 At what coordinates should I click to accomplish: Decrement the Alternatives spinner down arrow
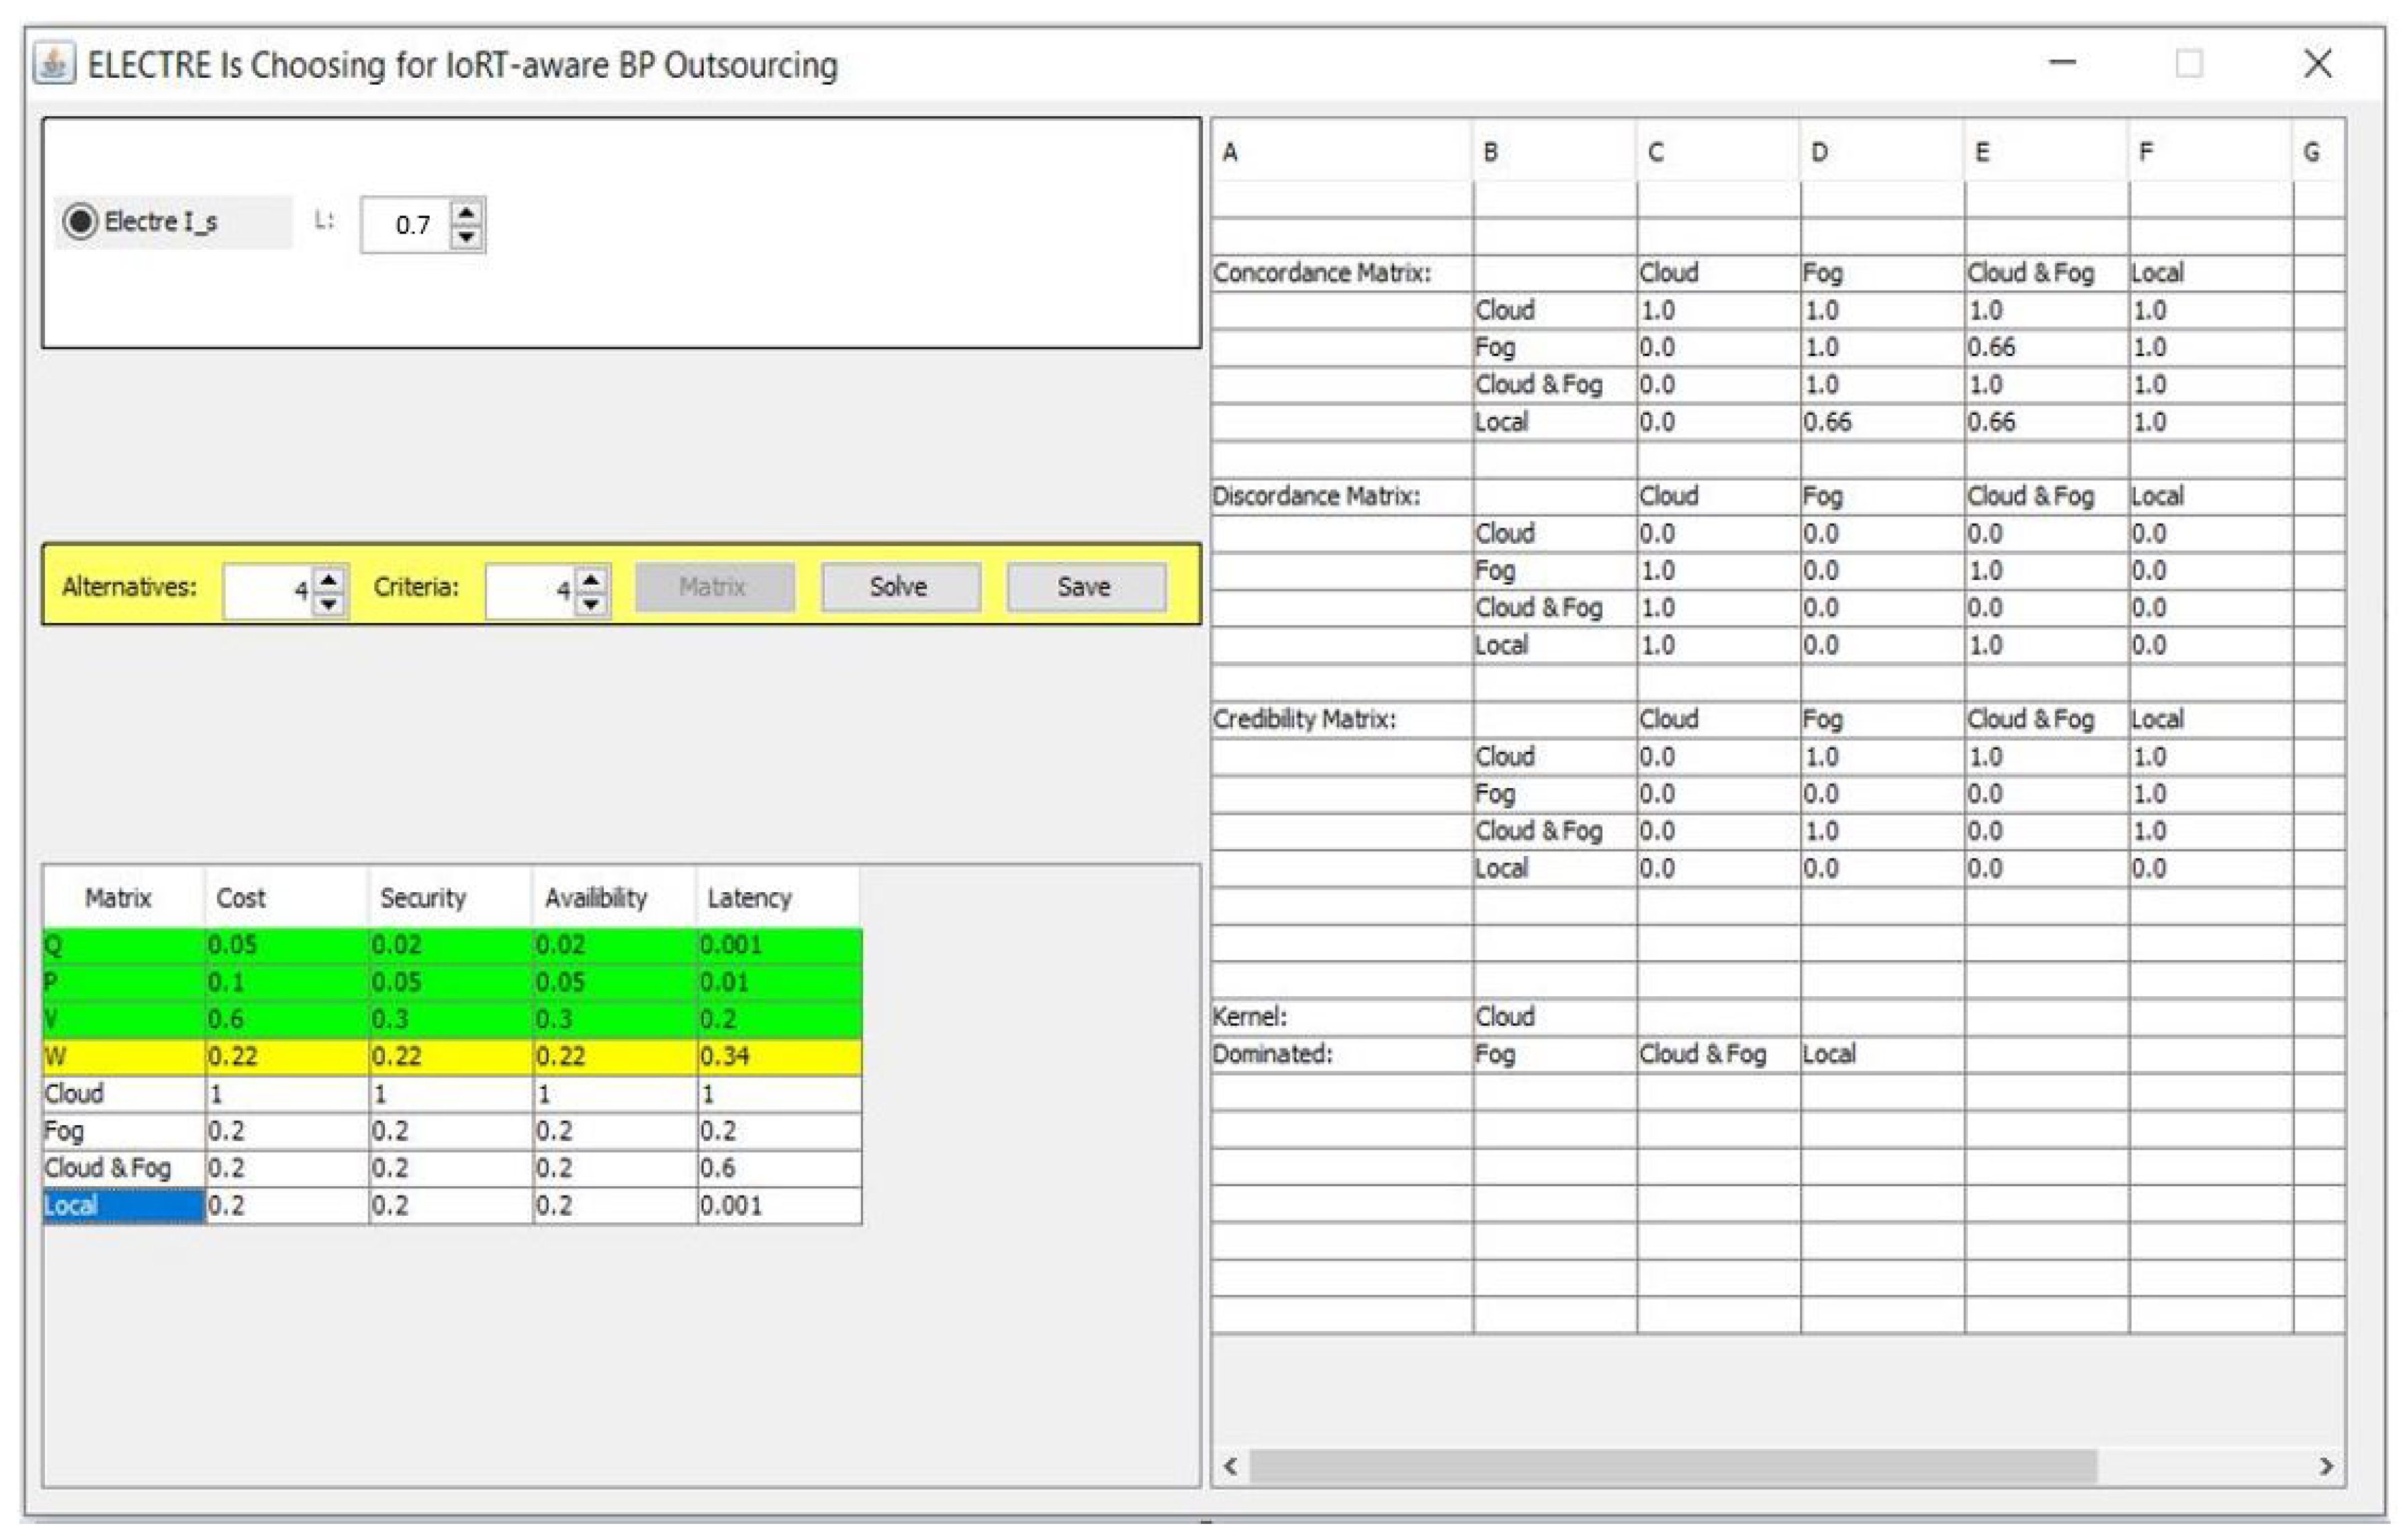[x=329, y=604]
